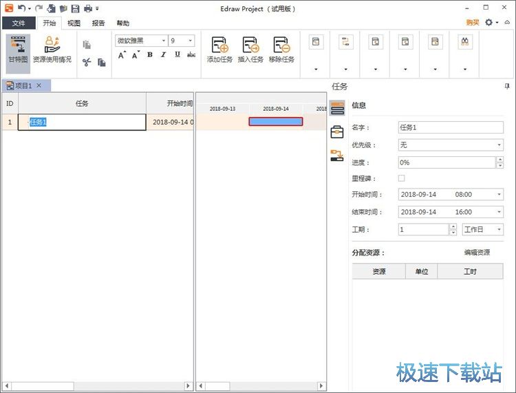Click the 名字 task name input field
Image resolution: width=516 pixels, height=393 pixels.
click(451, 127)
